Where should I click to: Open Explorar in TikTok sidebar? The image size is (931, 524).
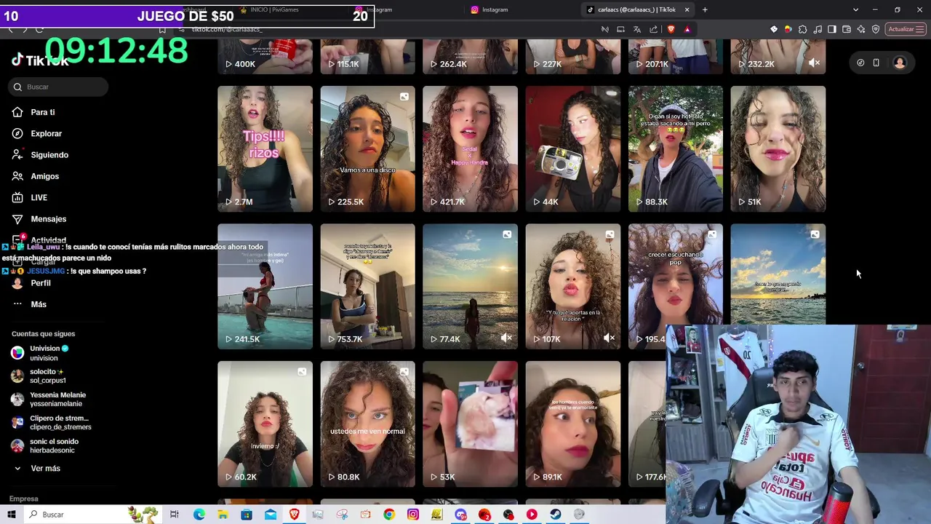tap(37, 133)
